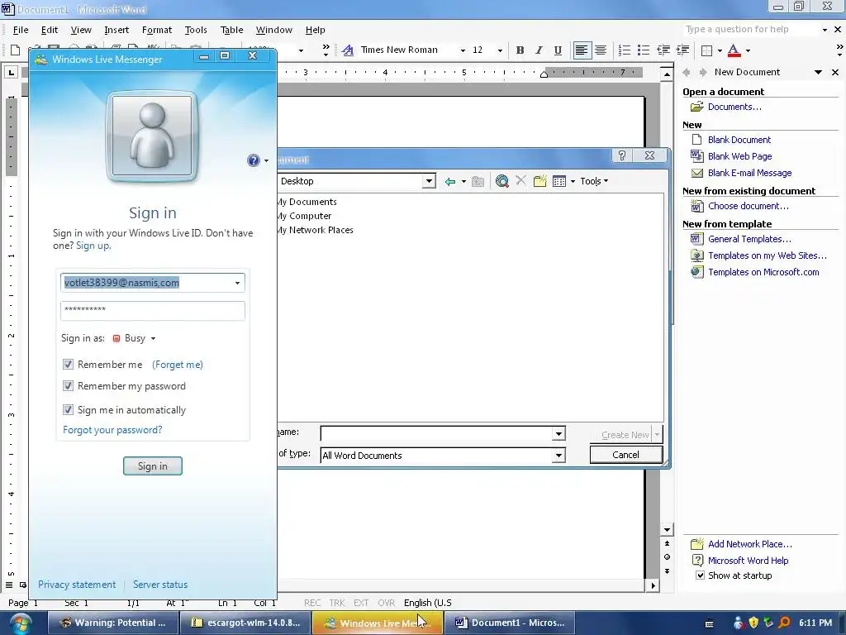Click the Increase Indent icon
Viewport: 846px width, 635px height.
(x=682, y=50)
